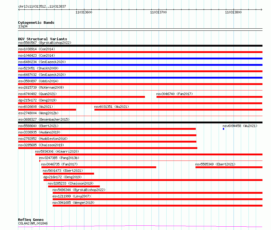Screen dimensions: 271x230
Task: Click the nsv5560567 (ByrskaBishop2022) variant label
Action: [45, 43]
